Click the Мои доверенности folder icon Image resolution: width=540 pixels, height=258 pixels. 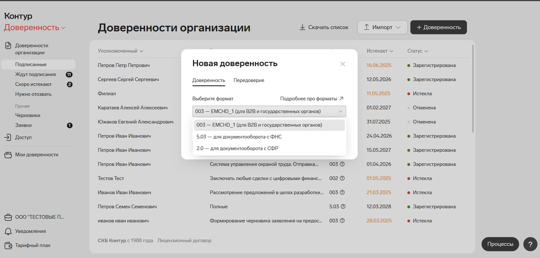[x=8, y=155]
